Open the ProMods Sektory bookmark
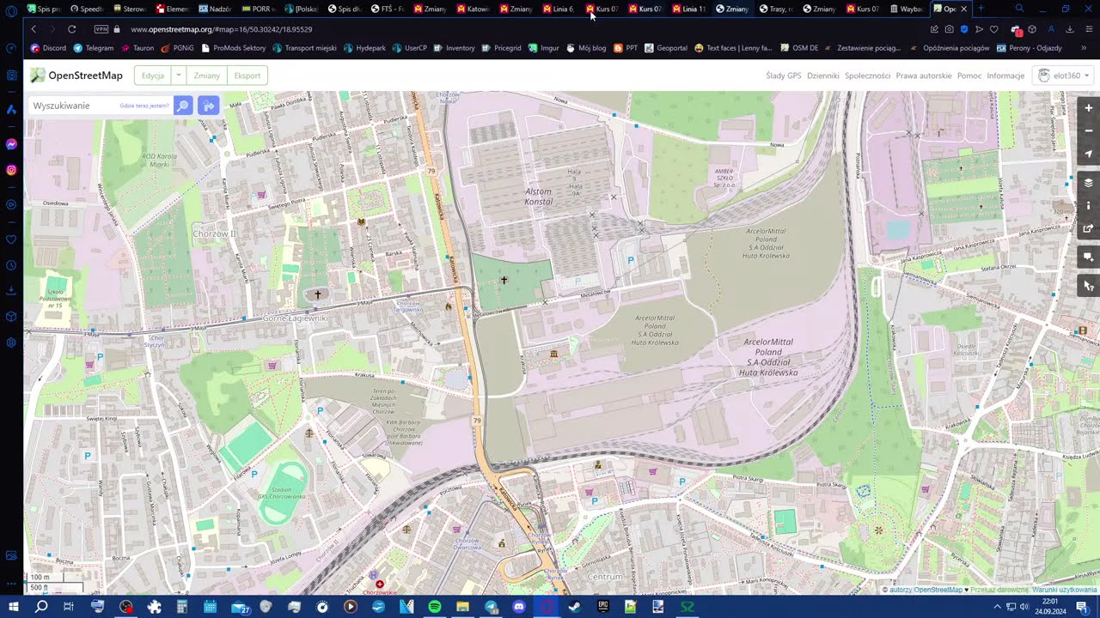Image resolution: width=1100 pixels, height=618 pixels. coord(234,48)
